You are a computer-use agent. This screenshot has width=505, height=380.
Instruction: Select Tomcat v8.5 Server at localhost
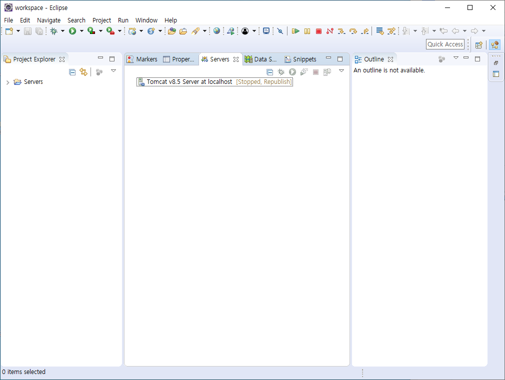[x=214, y=82]
